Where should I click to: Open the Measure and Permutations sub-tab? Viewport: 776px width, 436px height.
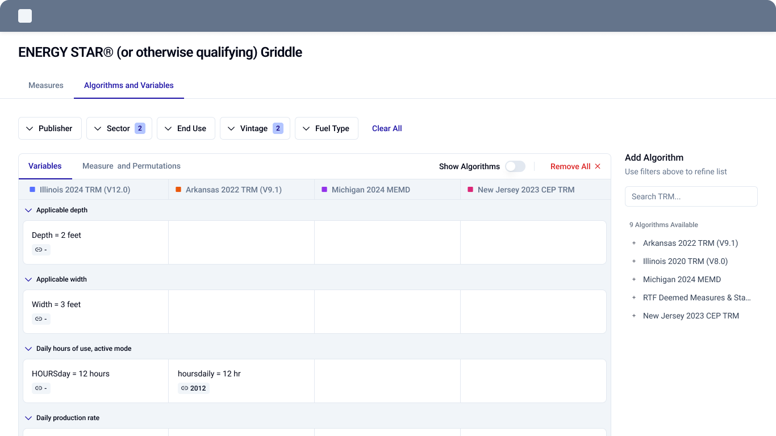coord(131,166)
